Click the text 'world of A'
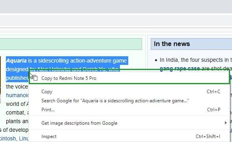The height and width of the screenshot is (142, 232). (x=17, y=104)
